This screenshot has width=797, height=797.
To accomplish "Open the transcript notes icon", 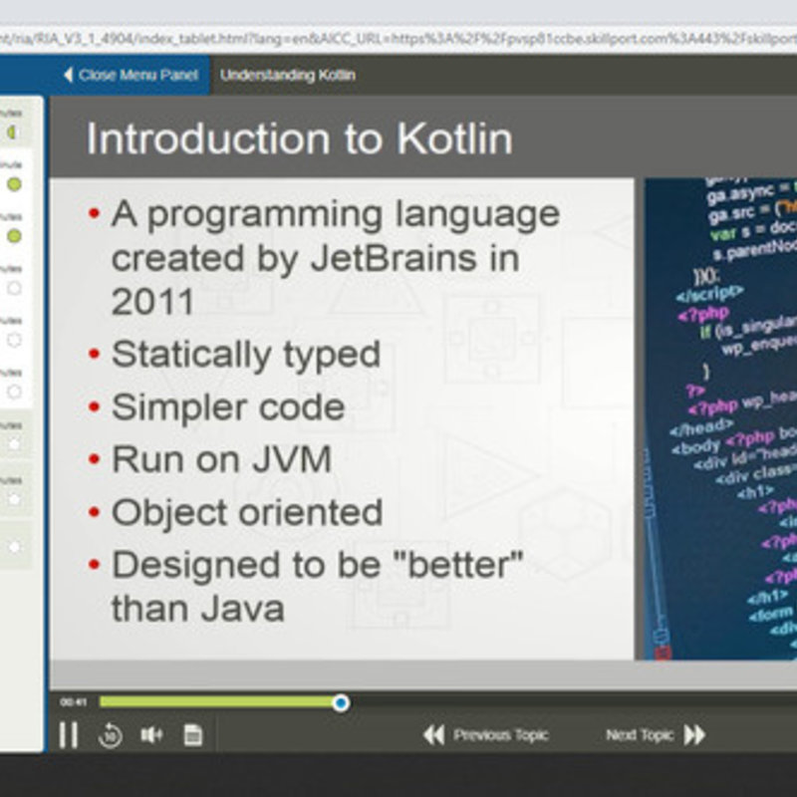I will click(x=192, y=735).
